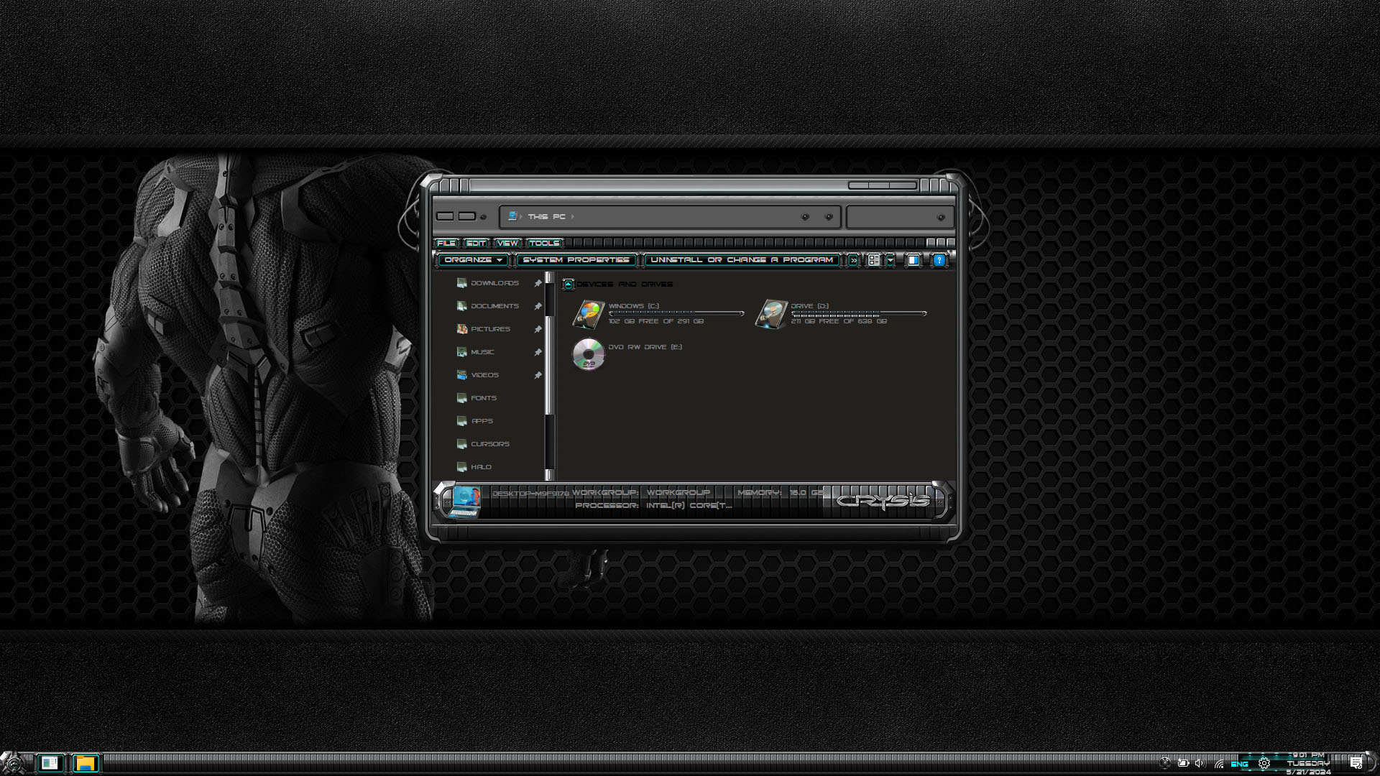The image size is (1380, 776).
Task: Click the pin icon next to Downloads
Action: point(538,283)
